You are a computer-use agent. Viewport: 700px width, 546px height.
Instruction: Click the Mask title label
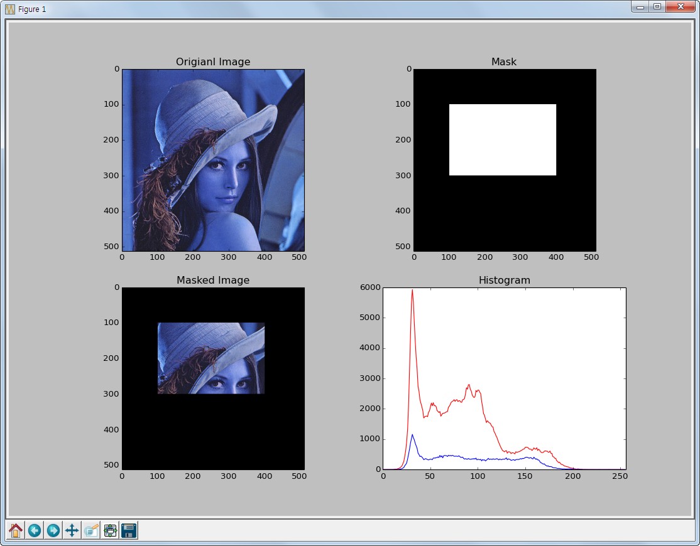tap(504, 62)
